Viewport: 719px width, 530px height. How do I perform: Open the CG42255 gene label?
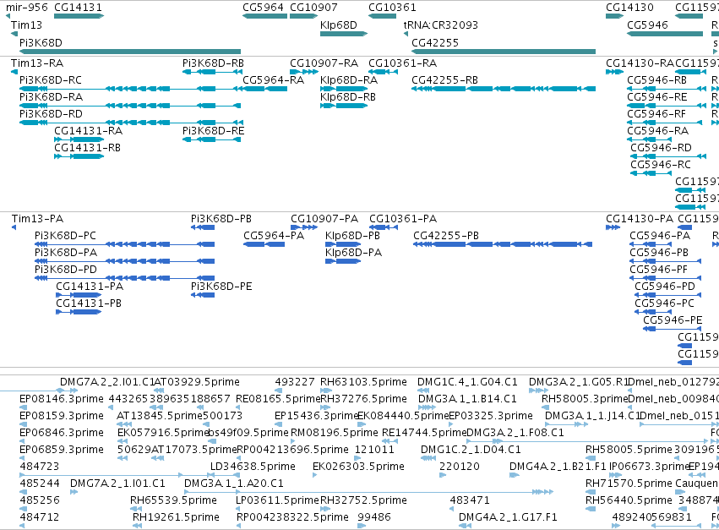pos(435,42)
